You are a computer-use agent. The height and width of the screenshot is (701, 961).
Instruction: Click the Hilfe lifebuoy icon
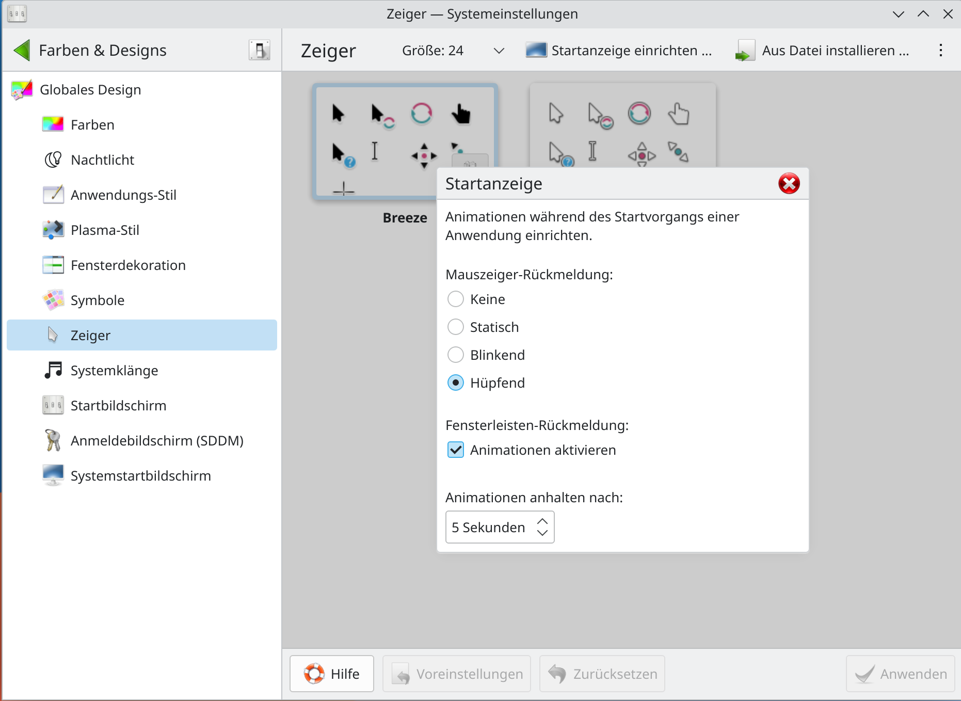pos(314,674)
